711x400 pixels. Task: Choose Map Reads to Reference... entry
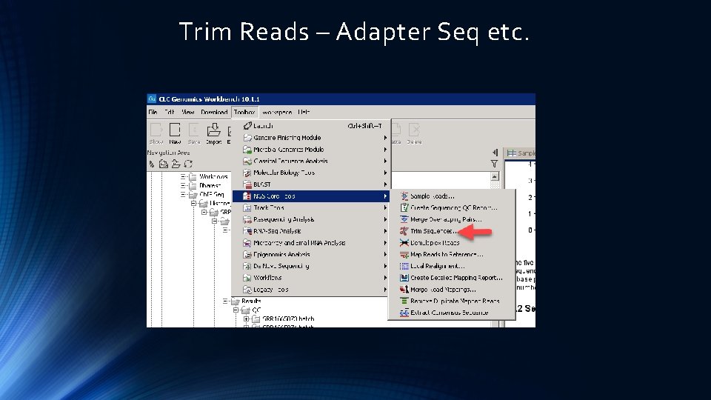pos(451,254)
